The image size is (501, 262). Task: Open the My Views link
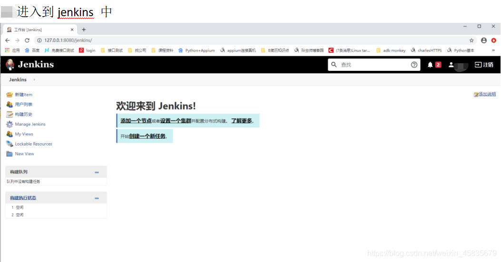click(24, 134)
